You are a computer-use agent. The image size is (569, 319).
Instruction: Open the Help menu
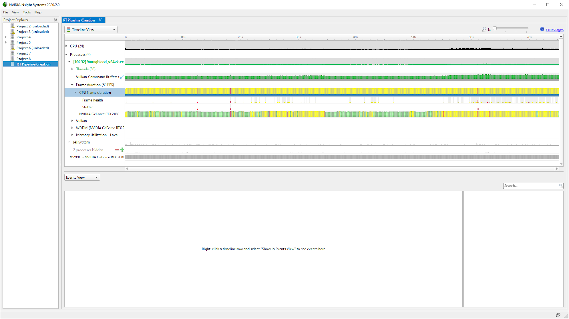(38, 12)
